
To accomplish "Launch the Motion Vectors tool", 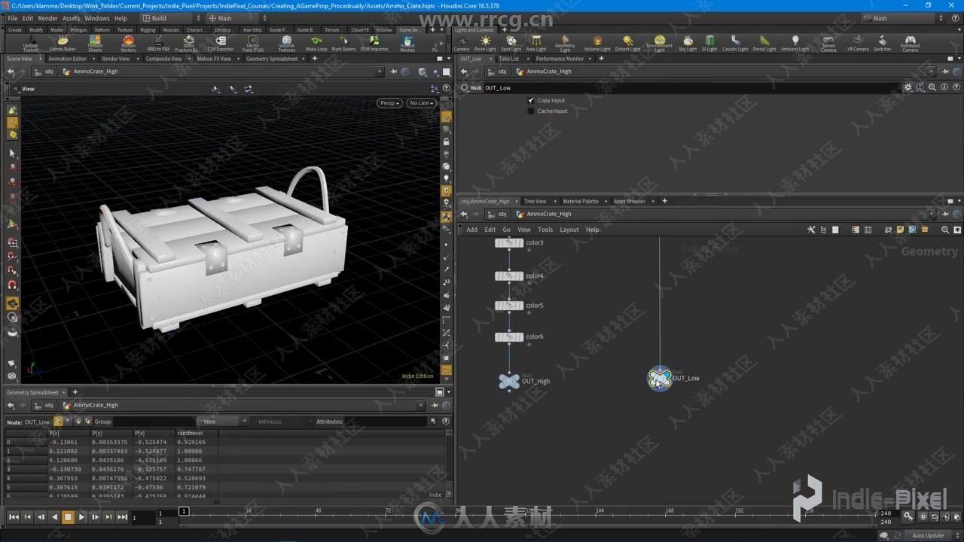I will pos(128,44).
